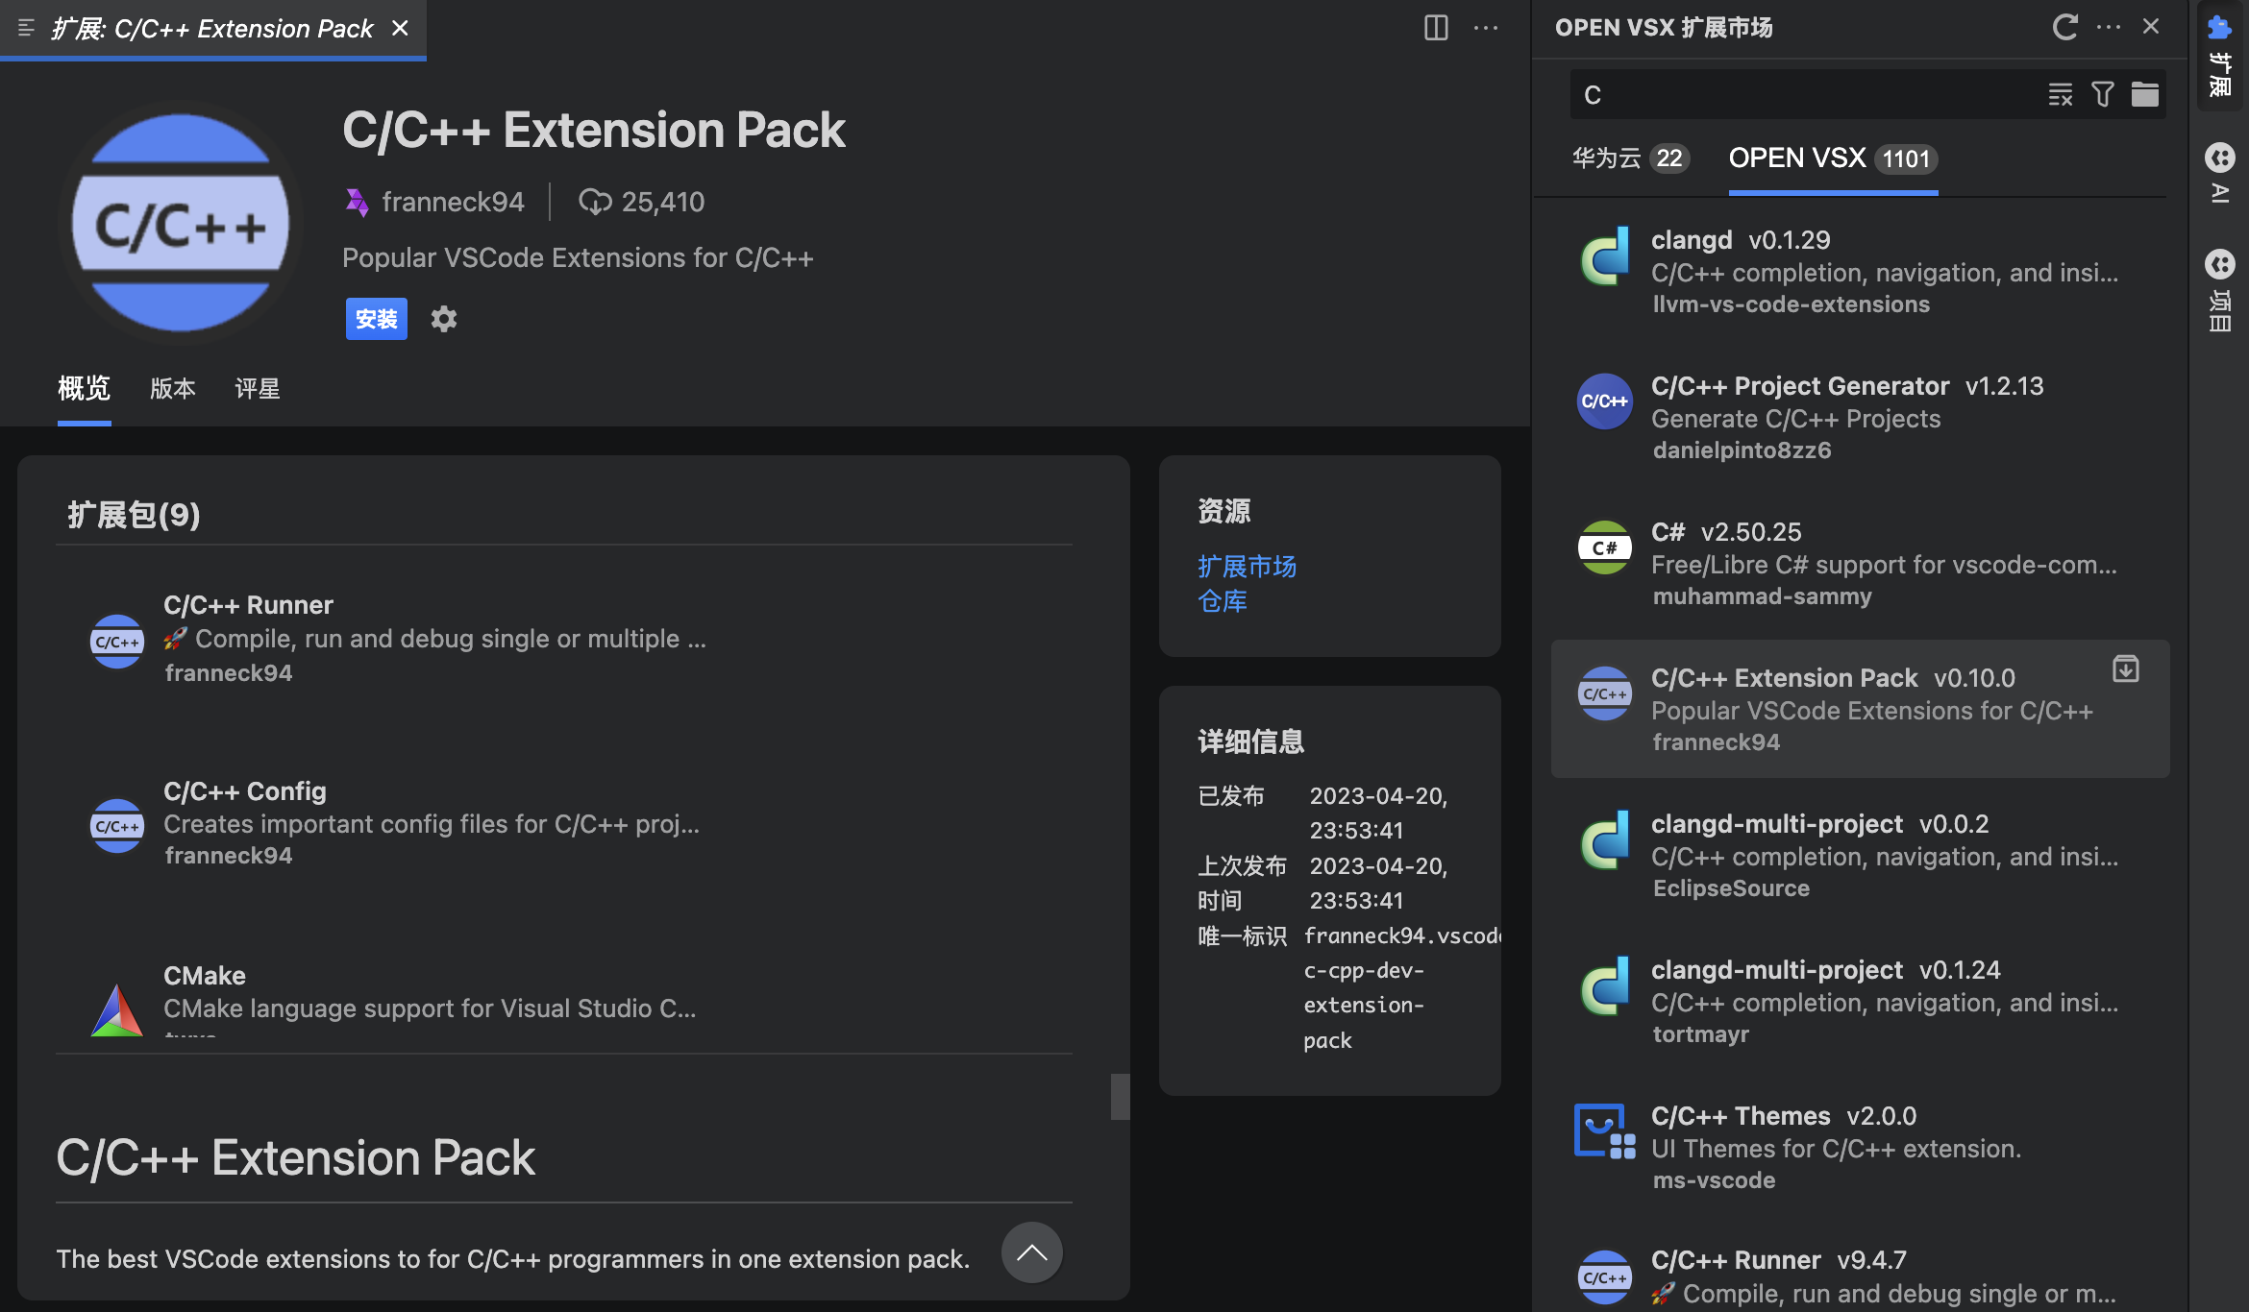Screen dimensions: 2249x1312
Task: Open the extension filter funnel
Action: 2103,94
